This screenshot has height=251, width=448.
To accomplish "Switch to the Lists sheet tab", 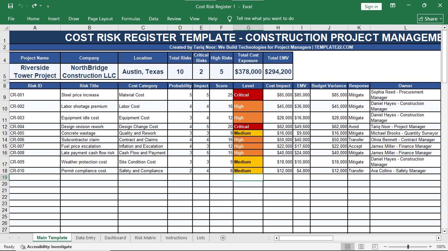I will coord(201,238).
